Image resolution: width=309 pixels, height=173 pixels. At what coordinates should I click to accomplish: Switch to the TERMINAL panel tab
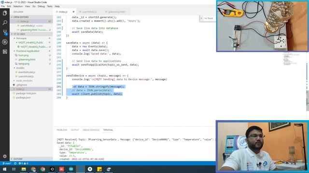tap(108, 130)
